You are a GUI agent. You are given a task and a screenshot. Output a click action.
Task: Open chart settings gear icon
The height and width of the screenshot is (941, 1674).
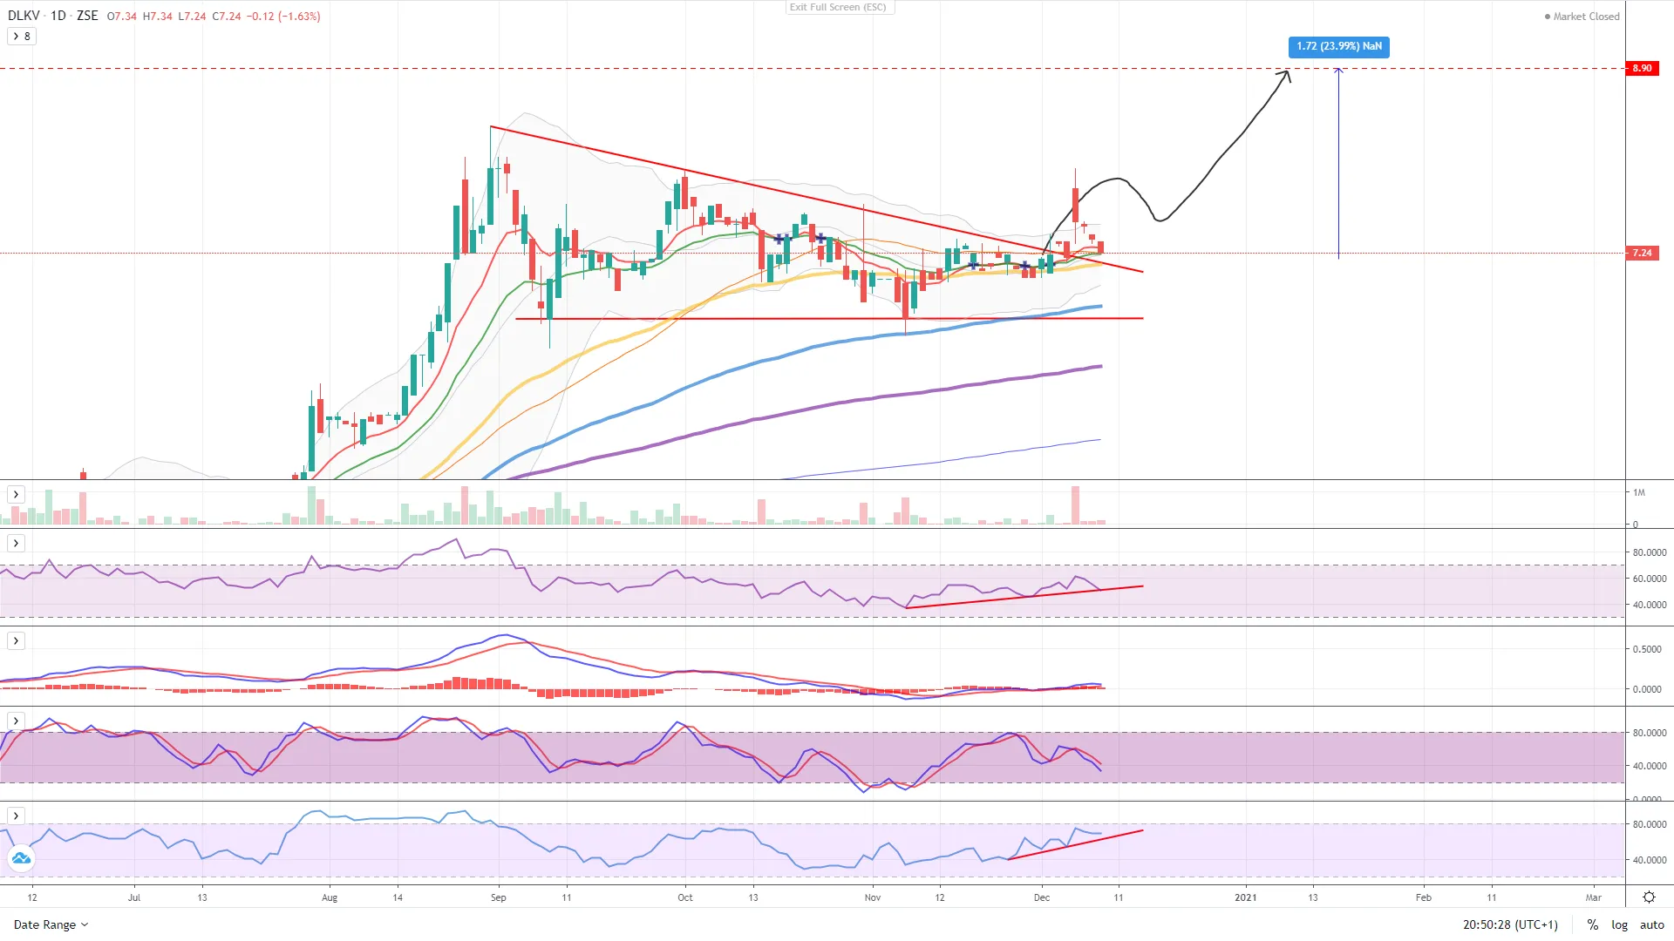1649,897
